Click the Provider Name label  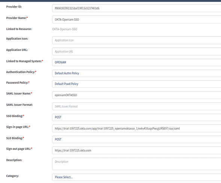17,18
